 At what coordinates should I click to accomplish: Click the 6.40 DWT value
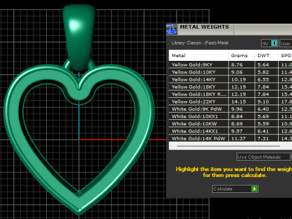point(263,109)
